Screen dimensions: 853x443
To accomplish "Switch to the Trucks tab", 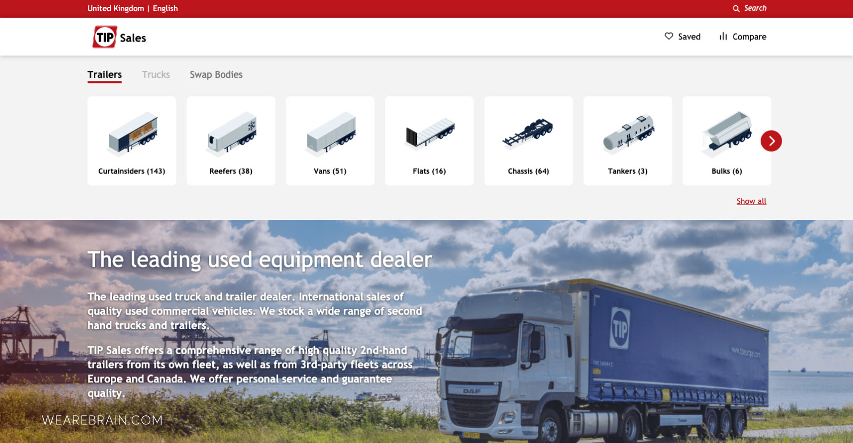I will coord(156,75).
